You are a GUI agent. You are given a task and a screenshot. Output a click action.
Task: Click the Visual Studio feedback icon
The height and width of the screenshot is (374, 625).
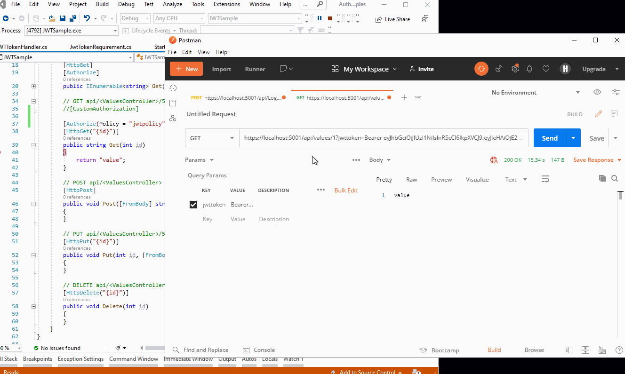click(x=425, y=19)
